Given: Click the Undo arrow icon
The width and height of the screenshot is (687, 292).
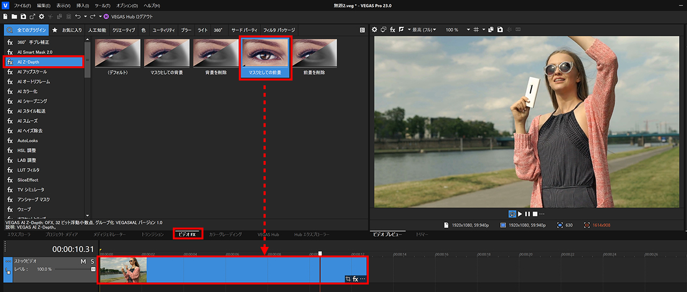Looking at the screenshot, I should click(78, 17).
